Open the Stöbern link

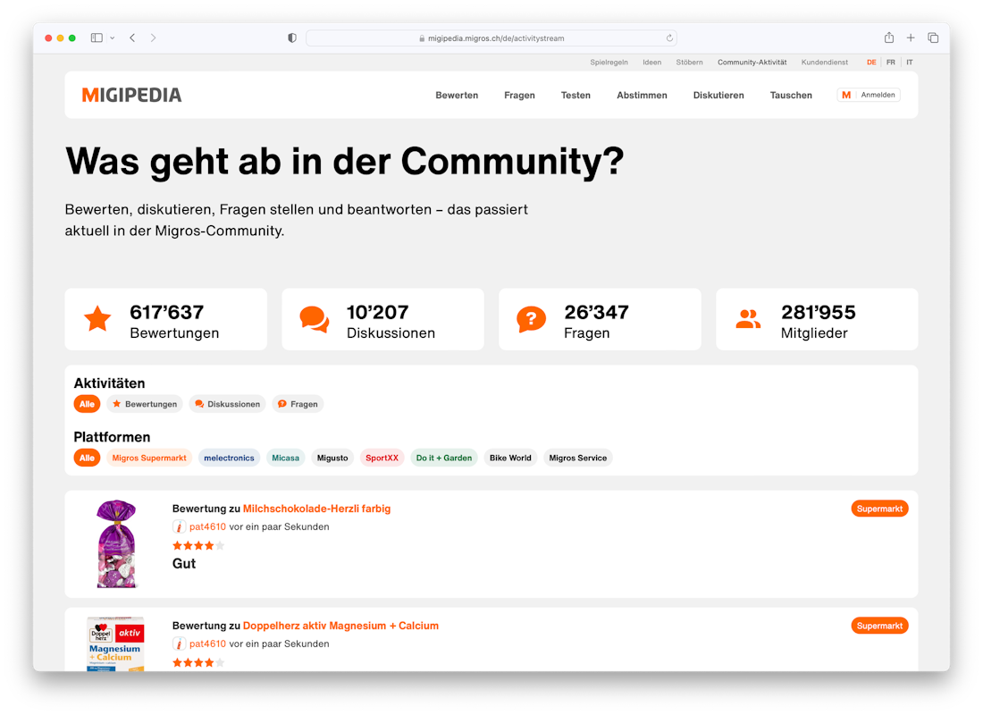689,62
